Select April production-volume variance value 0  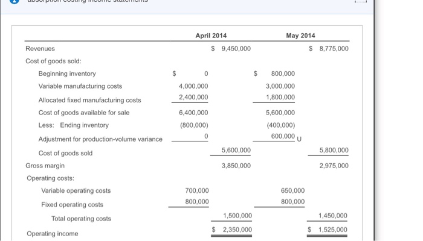click(x=206, y=136)
